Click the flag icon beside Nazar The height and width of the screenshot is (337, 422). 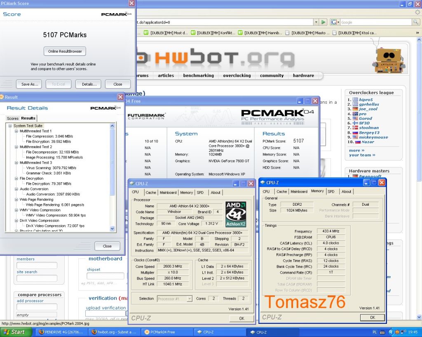coord(358,142)
